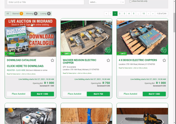Open the select dropdown filter

tap(107, 2)
